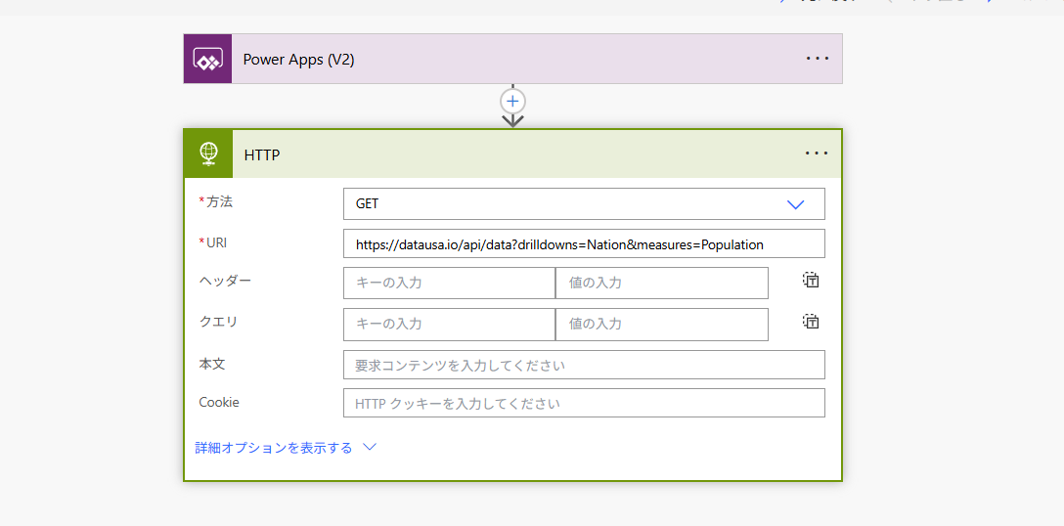This screenshot has height=526, width=1064.
Task: Select the Power Apps (V2) trigger header
Action: tap(513, 59)
